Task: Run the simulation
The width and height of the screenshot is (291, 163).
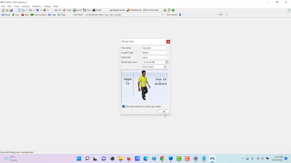Action: click(x=15, y=15)
